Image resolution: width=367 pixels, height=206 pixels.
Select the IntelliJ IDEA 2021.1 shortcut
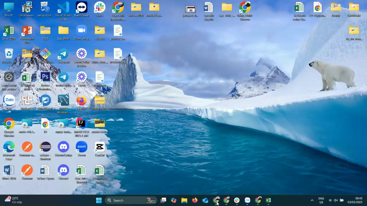[x=81, y=127]
